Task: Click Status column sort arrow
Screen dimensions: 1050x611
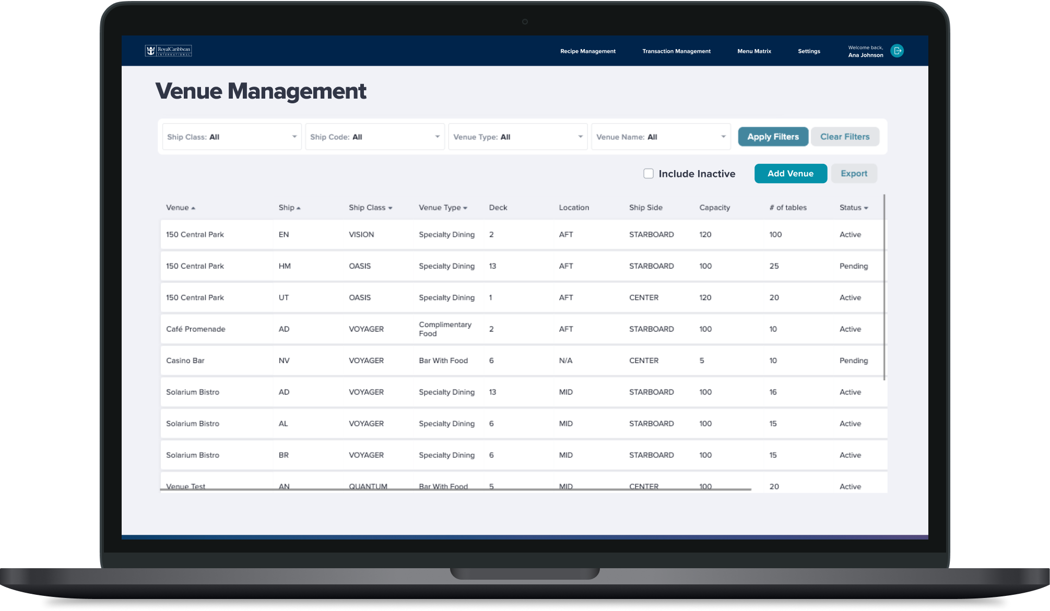Action: tap(866, 208)
